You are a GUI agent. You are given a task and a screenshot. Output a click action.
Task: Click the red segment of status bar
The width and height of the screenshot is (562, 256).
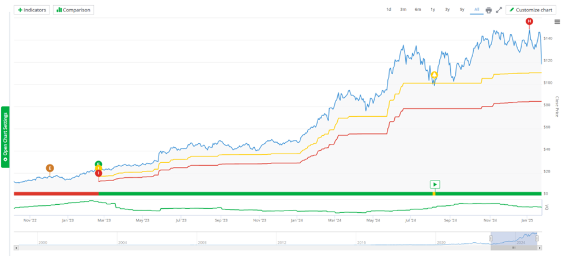[56, 193]
